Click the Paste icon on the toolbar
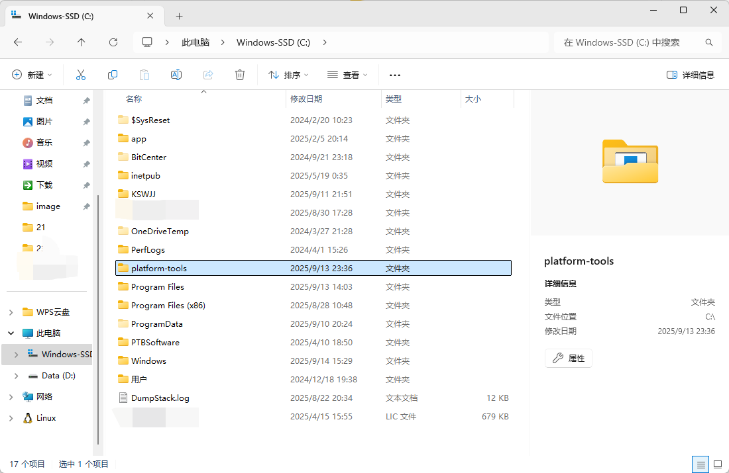The width and height of the screenshot is (729, 473). (144, 74)
